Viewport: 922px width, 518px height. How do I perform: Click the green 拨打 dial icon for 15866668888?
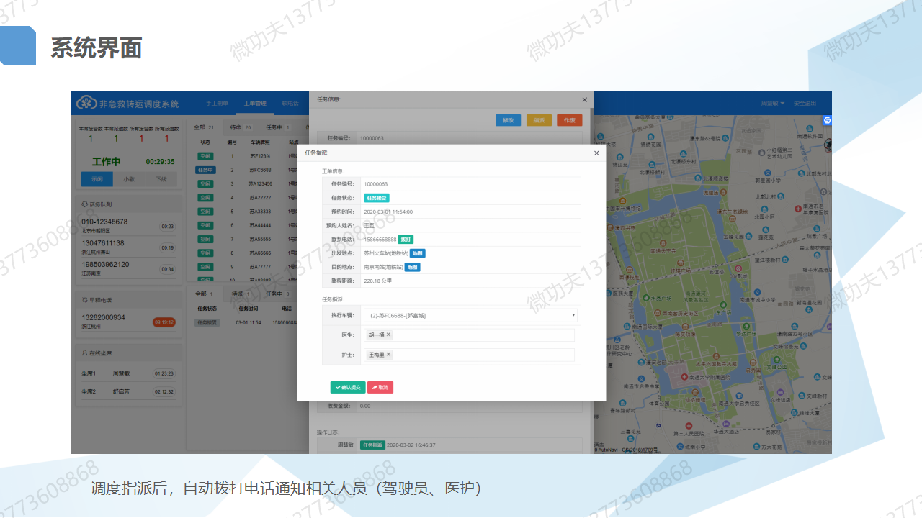click(406, 240)
